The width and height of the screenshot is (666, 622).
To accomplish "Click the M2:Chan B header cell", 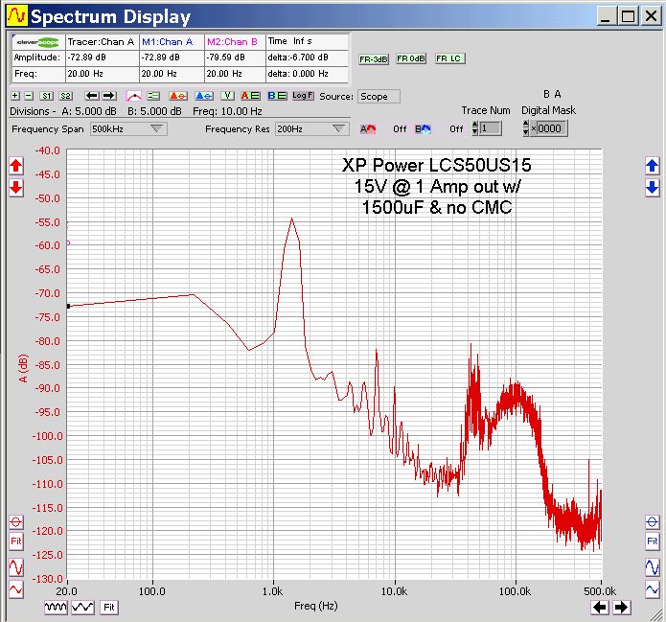I will [x=236, y=41].
